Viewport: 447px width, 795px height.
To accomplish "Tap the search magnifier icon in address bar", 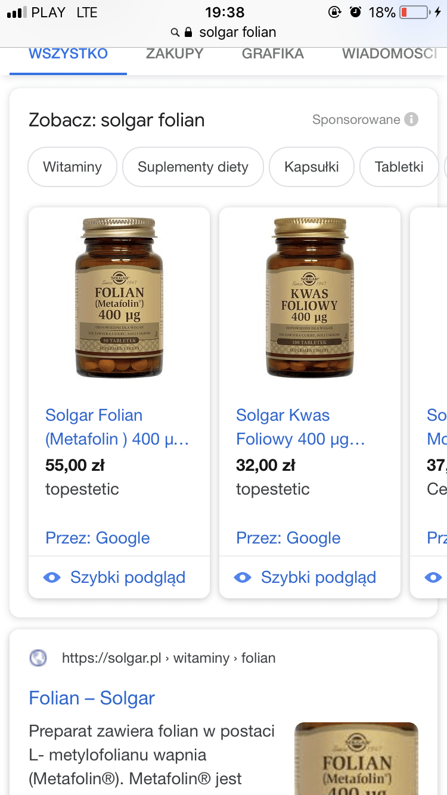I will (175, 32).
